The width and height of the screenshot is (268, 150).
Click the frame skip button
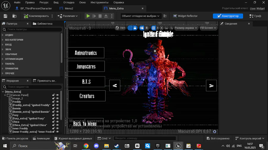(94, 16)
